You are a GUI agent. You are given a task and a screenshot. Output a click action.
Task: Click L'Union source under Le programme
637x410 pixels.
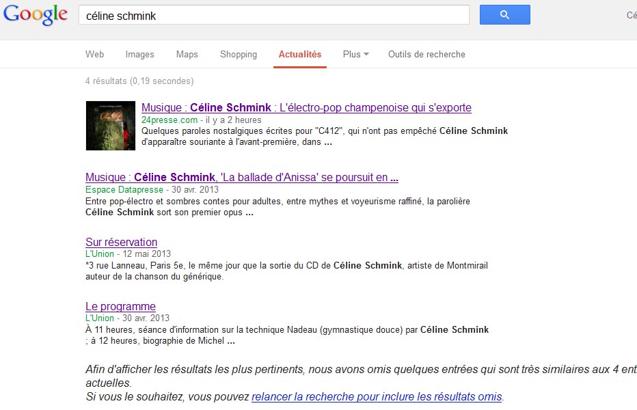point(100,318)
